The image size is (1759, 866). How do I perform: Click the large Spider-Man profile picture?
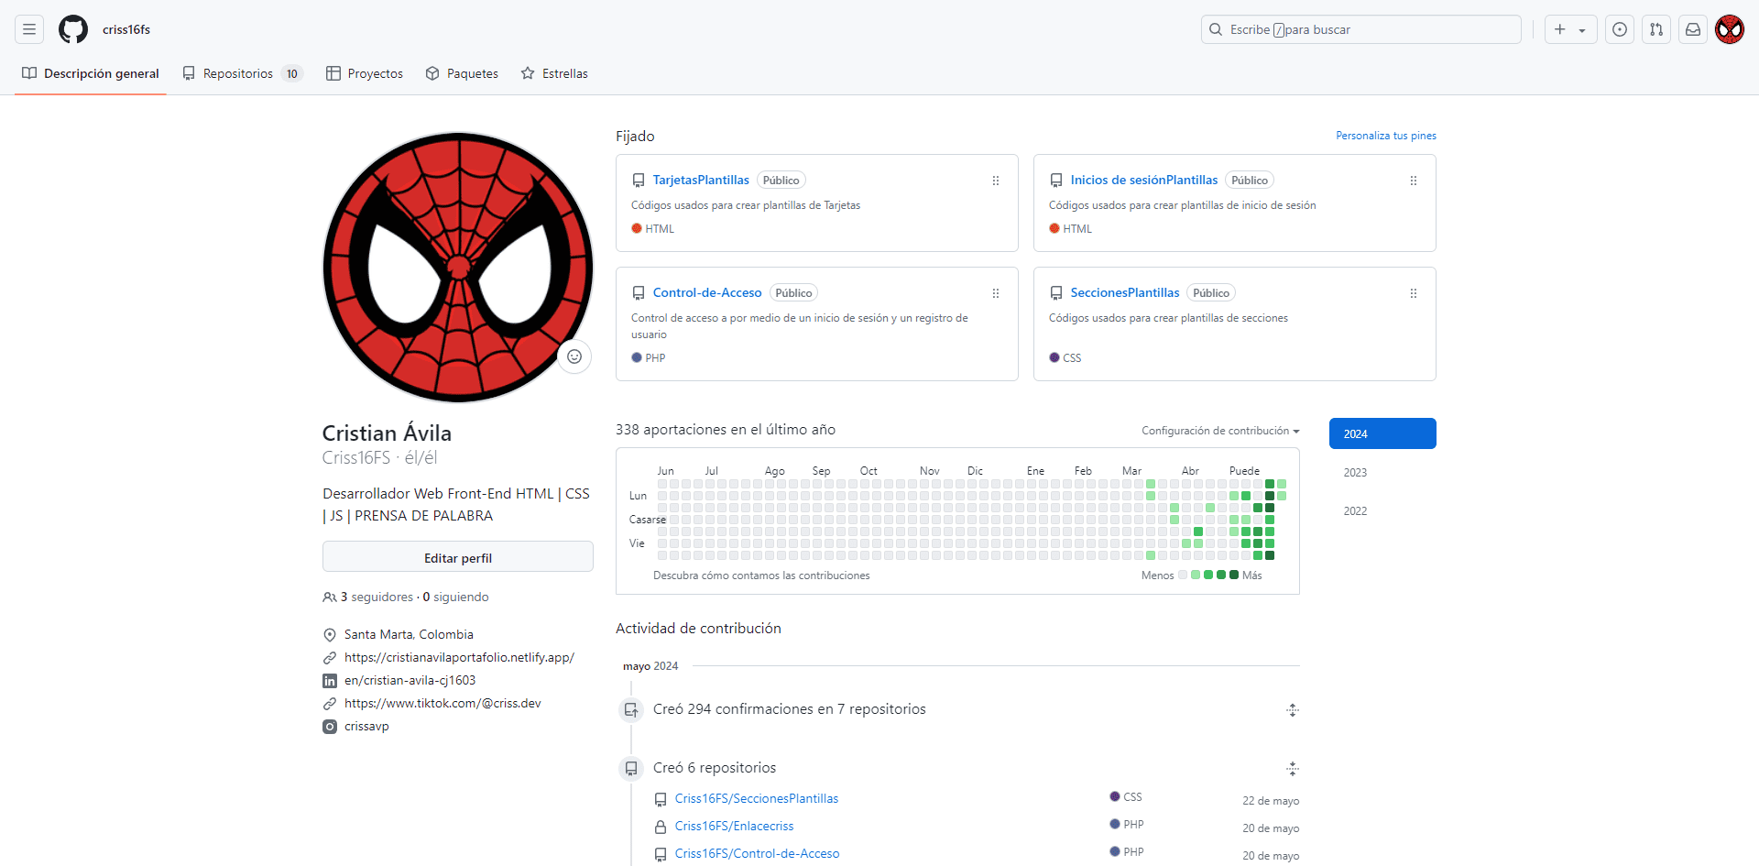click(458, 268)
